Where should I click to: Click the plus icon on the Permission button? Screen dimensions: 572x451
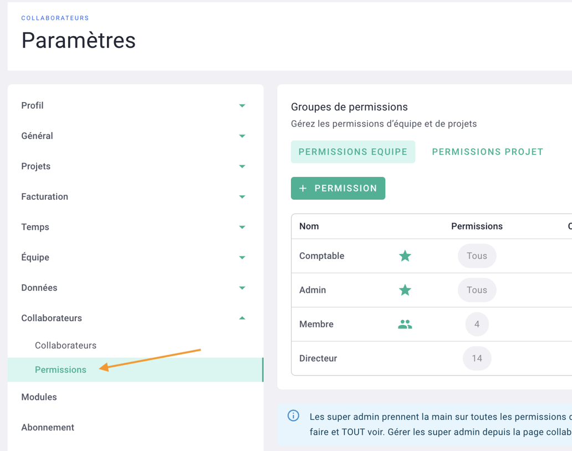coord(303,188)
